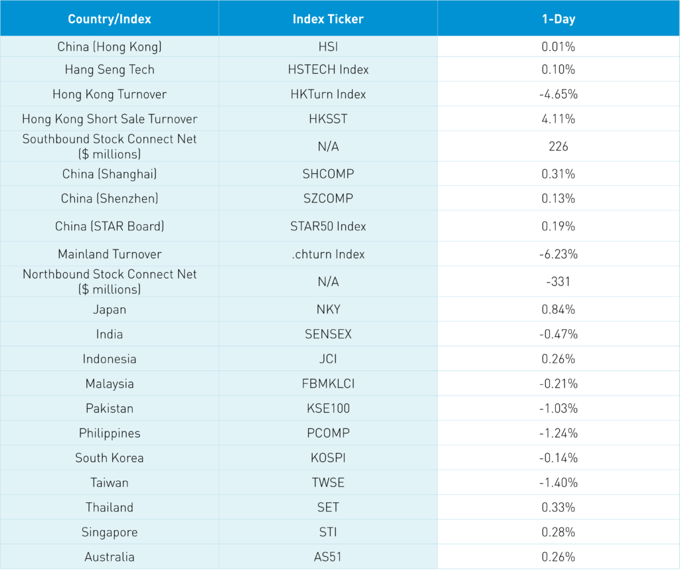Click the STAR50 Index ticker cell
Viewport: 680px width, 572px height.
click(x=328, y=226)
